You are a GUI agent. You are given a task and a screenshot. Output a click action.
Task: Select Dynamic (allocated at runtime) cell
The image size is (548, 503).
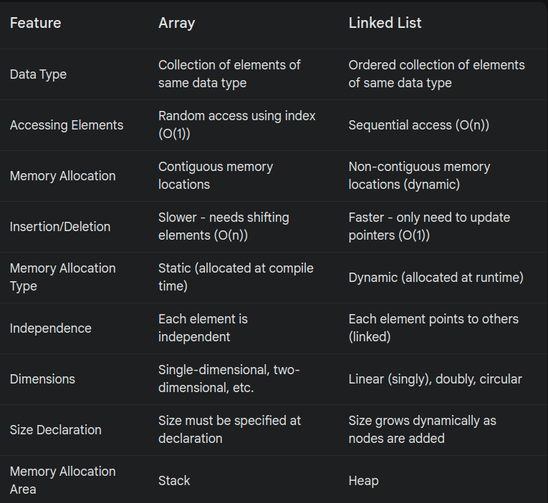[x=436, y=278]
